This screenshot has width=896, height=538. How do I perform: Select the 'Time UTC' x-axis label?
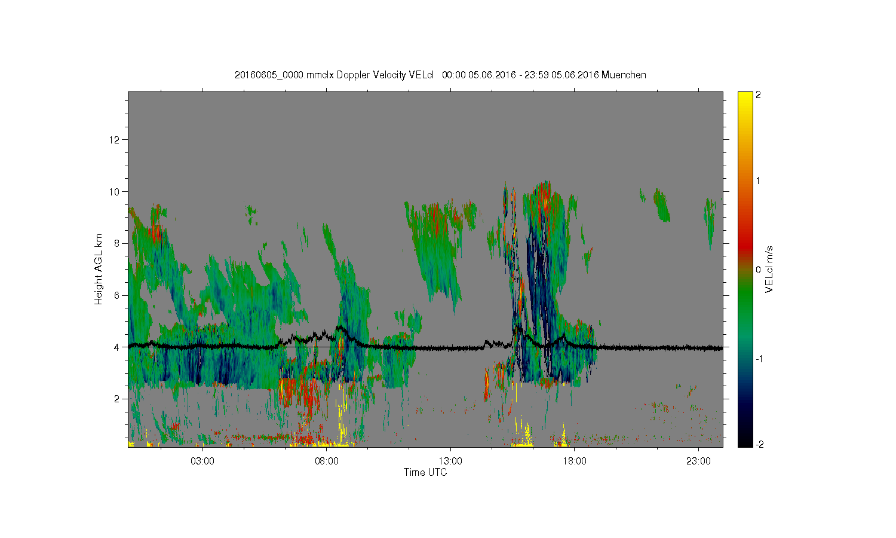click(x=425, y=472)
